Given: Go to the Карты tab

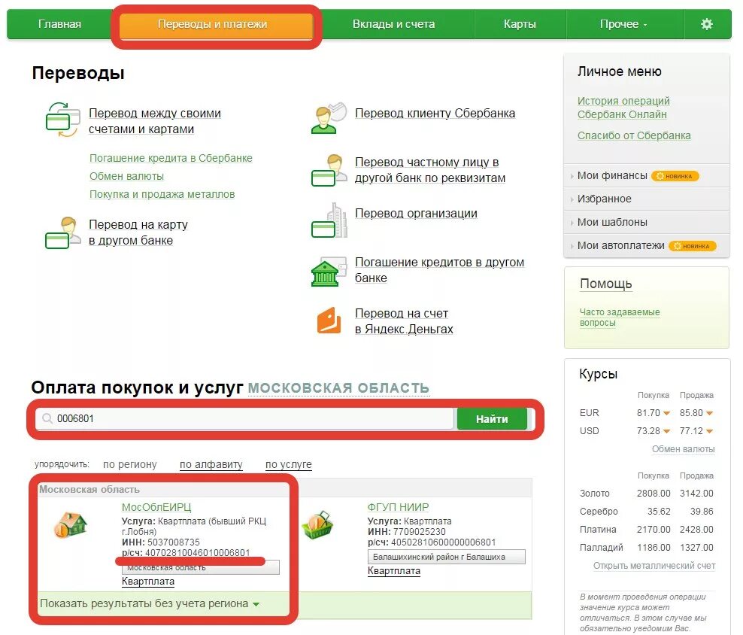Looking at the screenshot, I should tap(520, 24).
